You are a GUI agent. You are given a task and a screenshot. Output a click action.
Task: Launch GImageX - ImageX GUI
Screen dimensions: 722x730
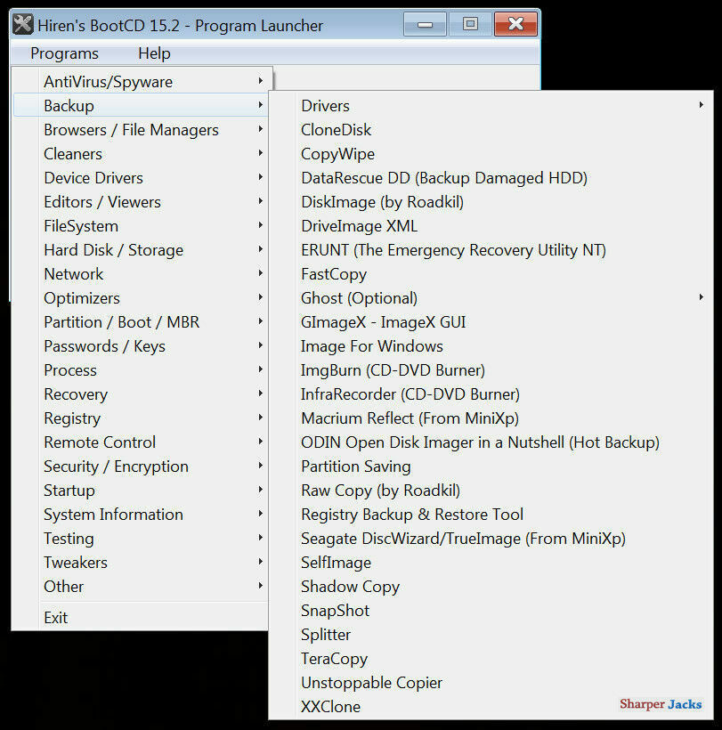coord(491,322)
